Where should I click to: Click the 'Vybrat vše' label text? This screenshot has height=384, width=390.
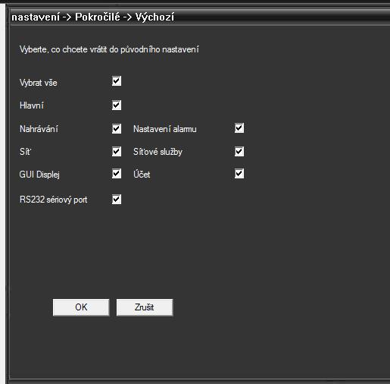pyautogui.click(x=39, y=83)
